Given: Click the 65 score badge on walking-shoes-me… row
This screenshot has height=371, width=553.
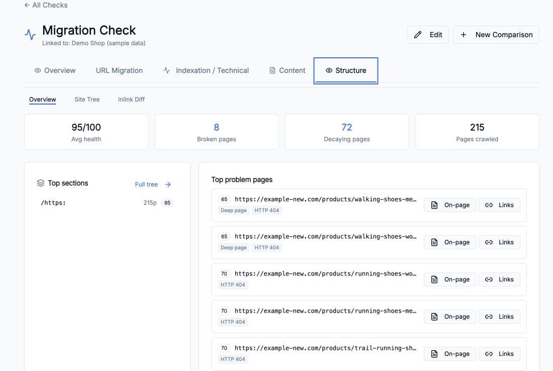Looking at the screenshot, I should coord(224,199).
